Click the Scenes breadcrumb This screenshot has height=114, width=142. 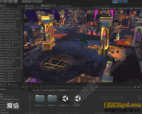pos(62,90)
